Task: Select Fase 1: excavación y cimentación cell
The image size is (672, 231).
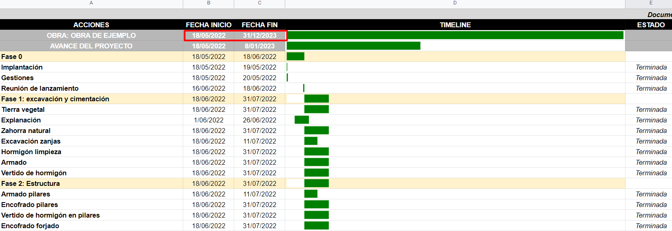Action: 91,99
